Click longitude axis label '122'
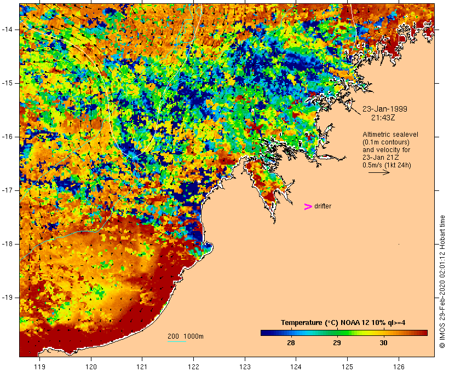This screenshot has height=372, width=449. pos(194,367)
